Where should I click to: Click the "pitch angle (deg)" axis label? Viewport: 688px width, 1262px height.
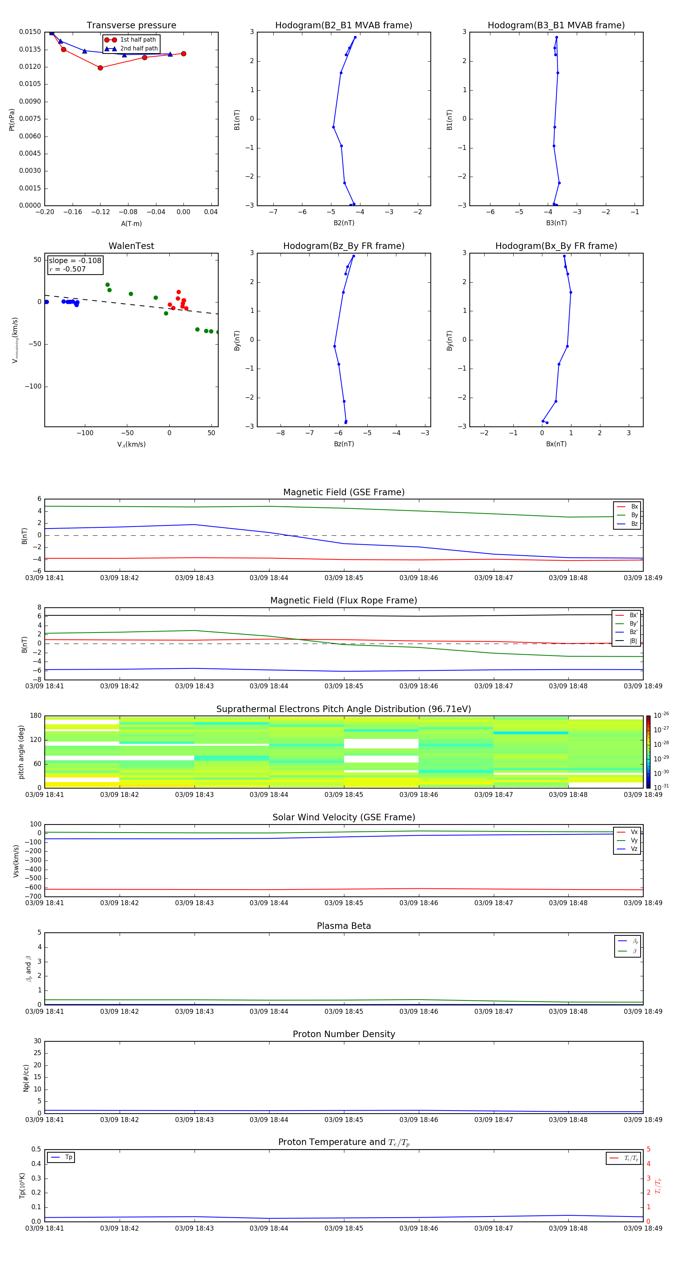pos(21,752)
